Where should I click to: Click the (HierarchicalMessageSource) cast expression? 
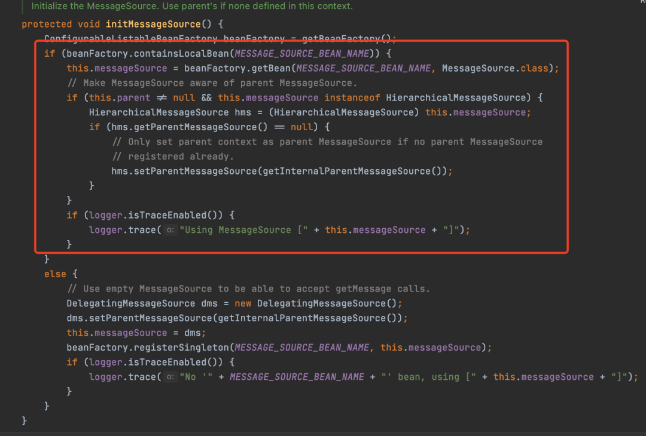pyautogui.click(x=344, y=112)
